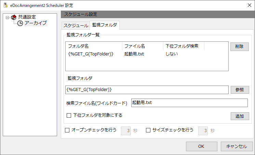Click the 監視フォルダ path input field

click(x=147, y=90)
